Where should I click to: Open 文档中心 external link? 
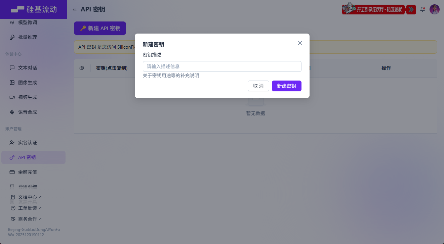(x=30, y=197)
